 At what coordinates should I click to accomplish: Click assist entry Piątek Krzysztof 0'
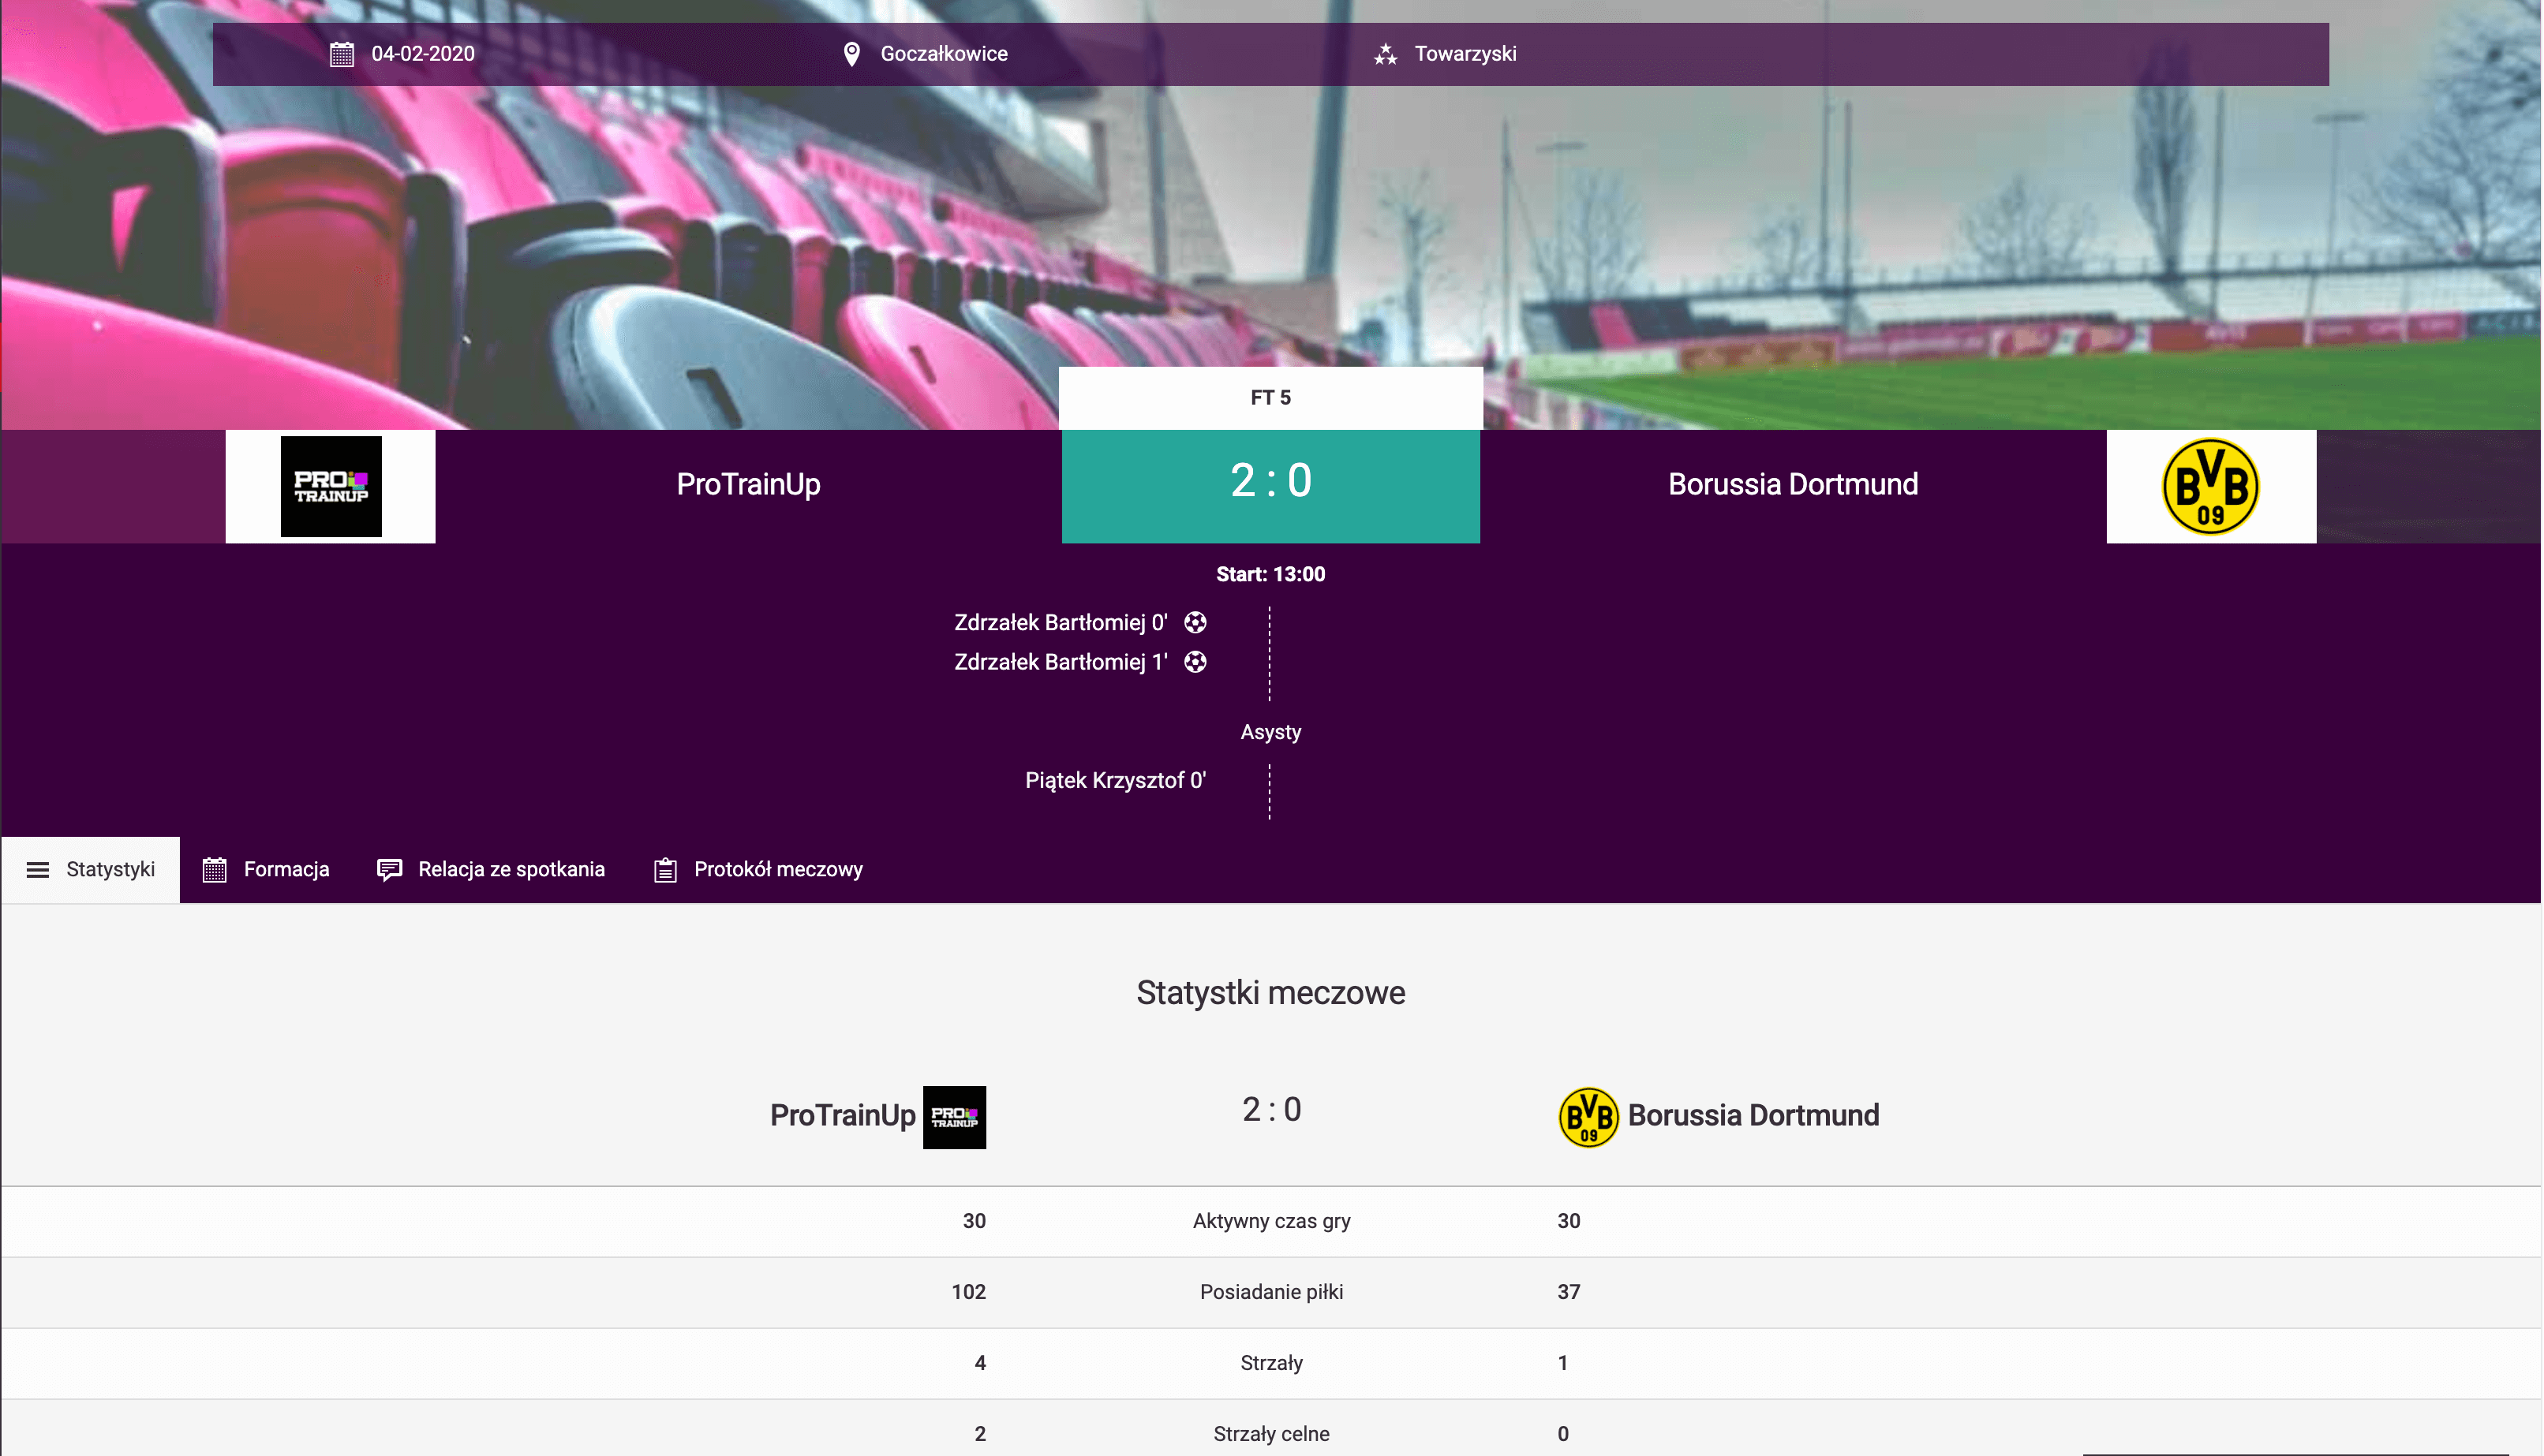click(1116, 781)
